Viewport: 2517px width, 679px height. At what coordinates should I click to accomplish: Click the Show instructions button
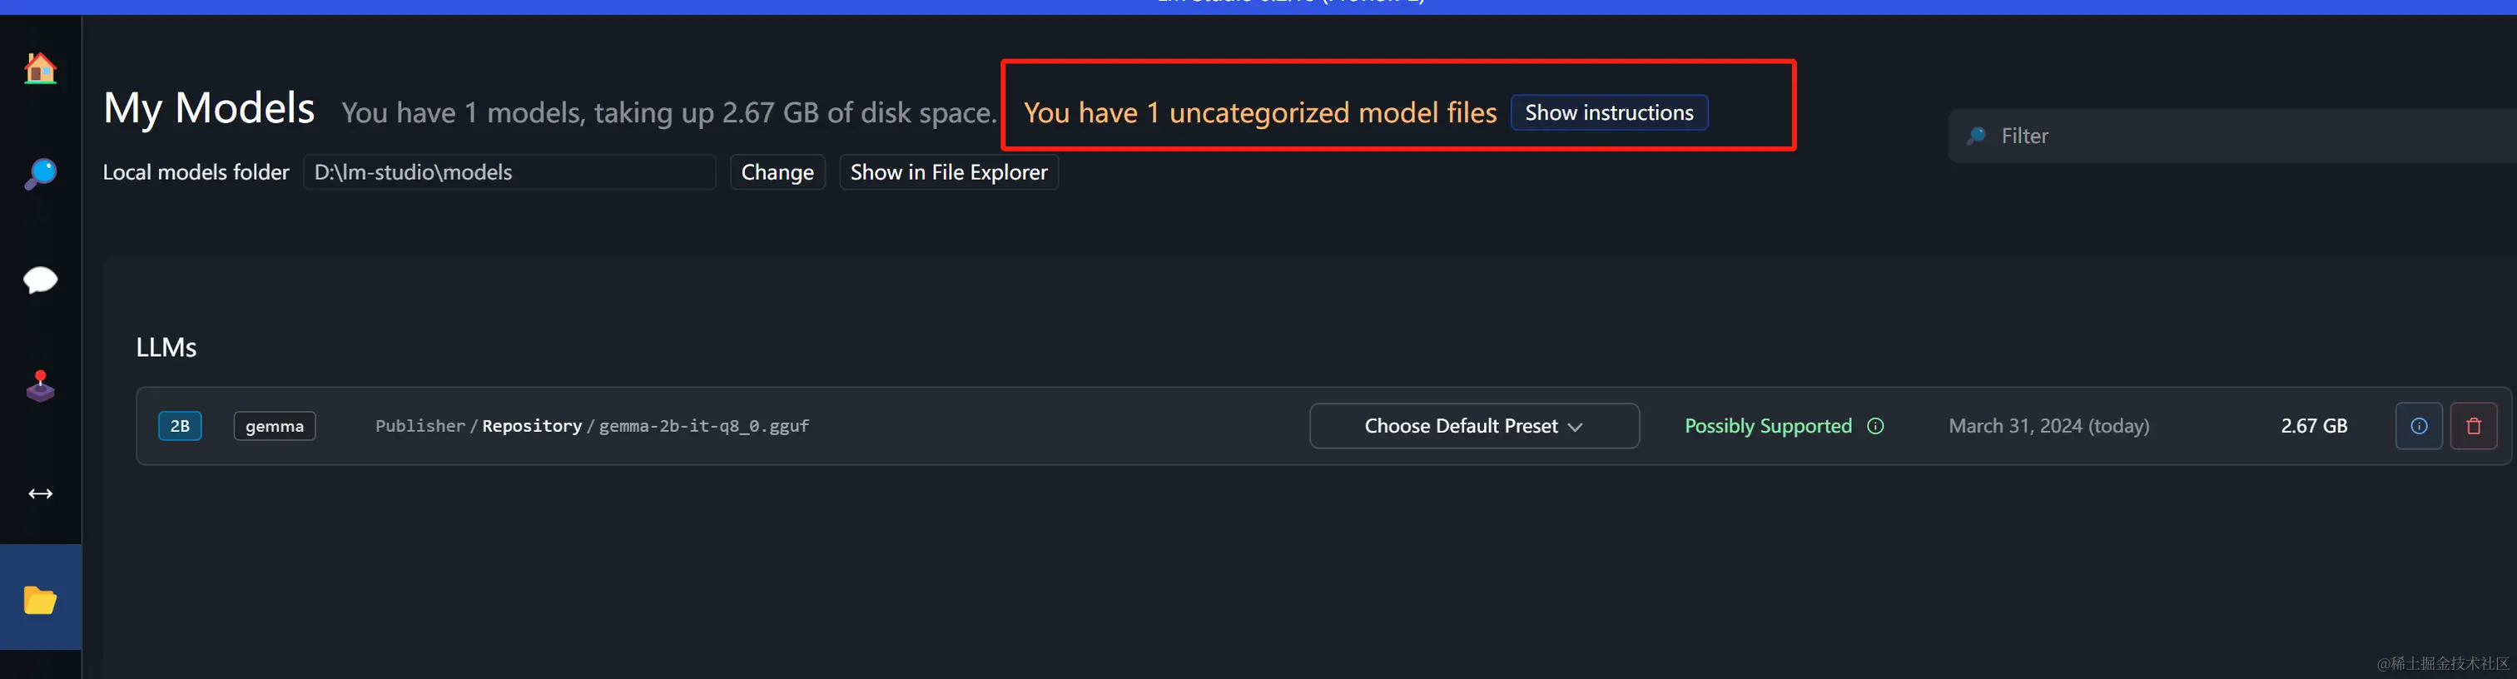coord(1608,112)
